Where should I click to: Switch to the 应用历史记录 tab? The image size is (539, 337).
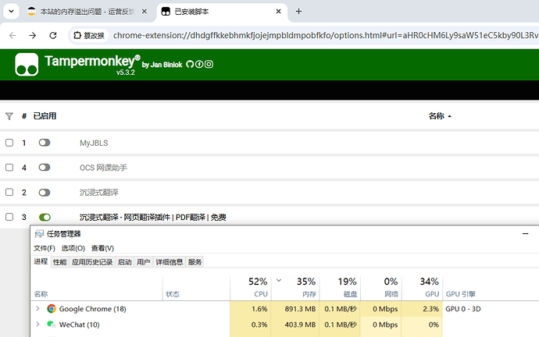tap(92, 262)
